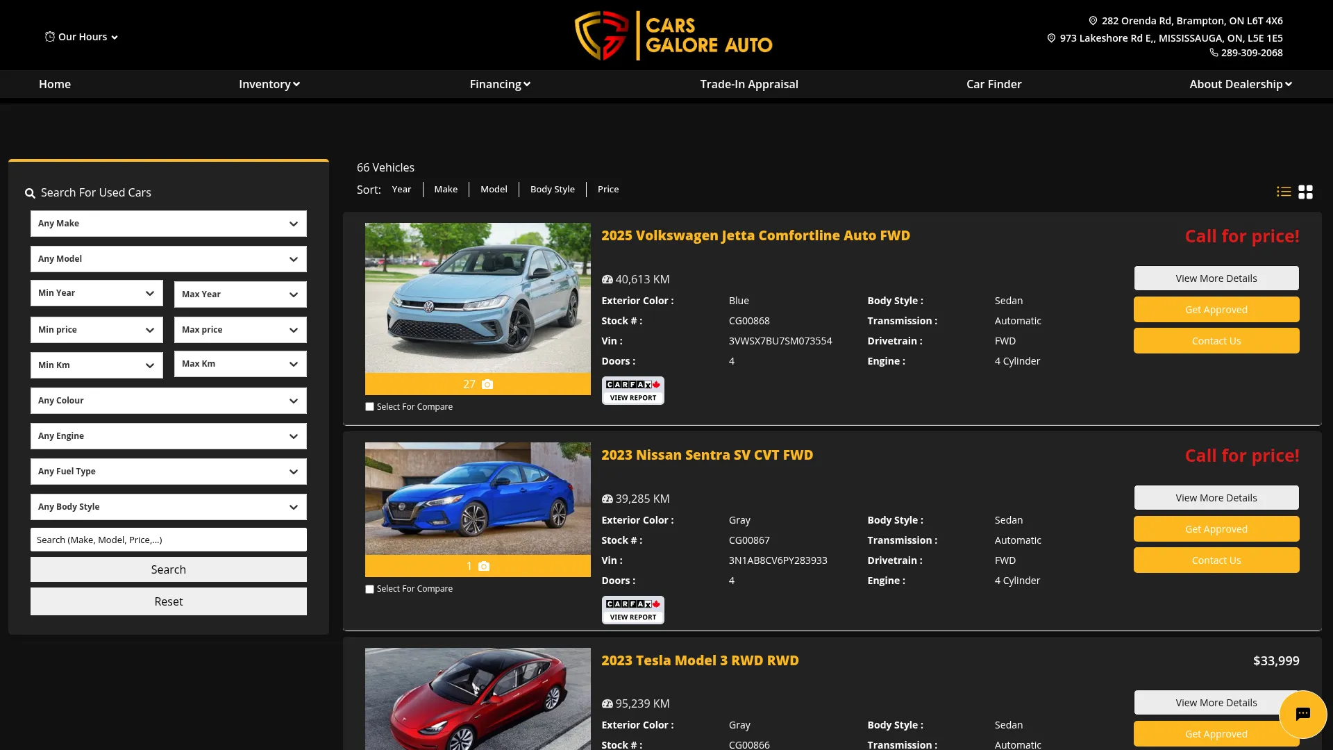1333x750 pixels.
Task: Switch to list view layout icon
Action: click(1284, 192)
